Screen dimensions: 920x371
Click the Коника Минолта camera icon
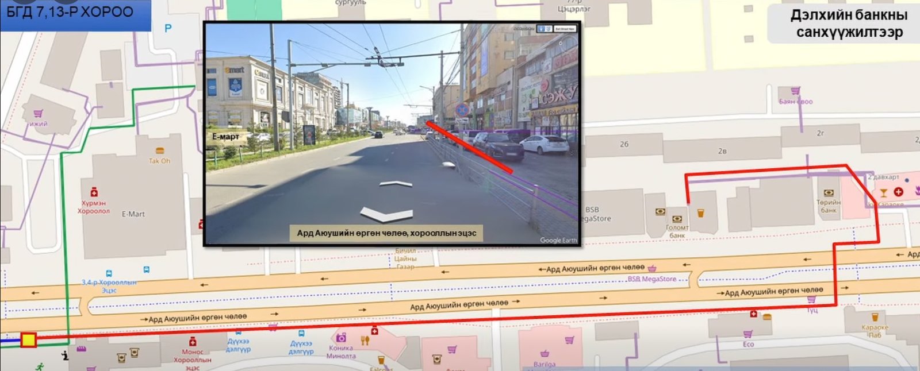coord(341,338)
